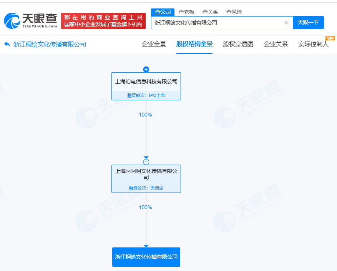Switch to the 查风险 search tab

(x=234, y=12)
